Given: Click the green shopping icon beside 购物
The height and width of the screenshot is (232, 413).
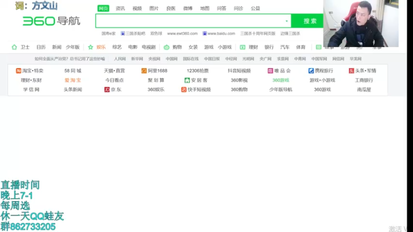Looking at the screenshot, I should click(166, 47).
